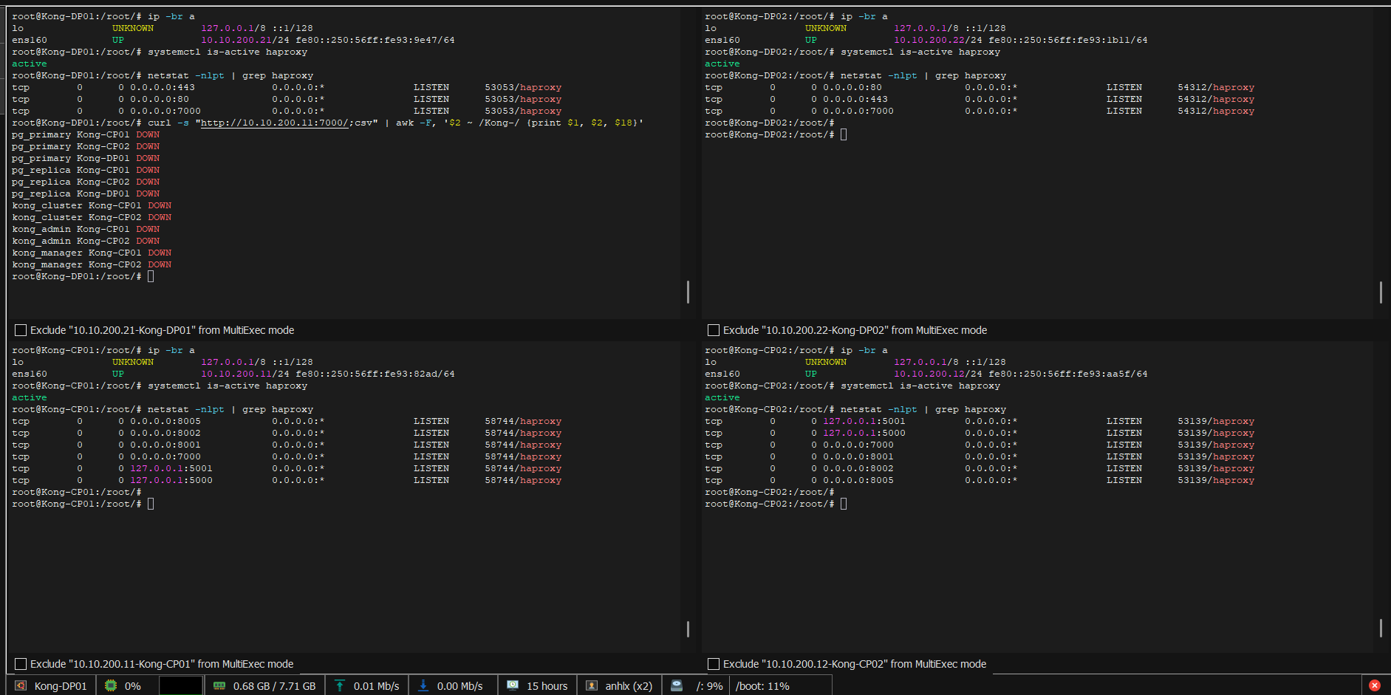This screenshot has width=1391, height=695.
Task: Click the Kong-DP01 host icon in status bar
Action: tap(21, 685)
